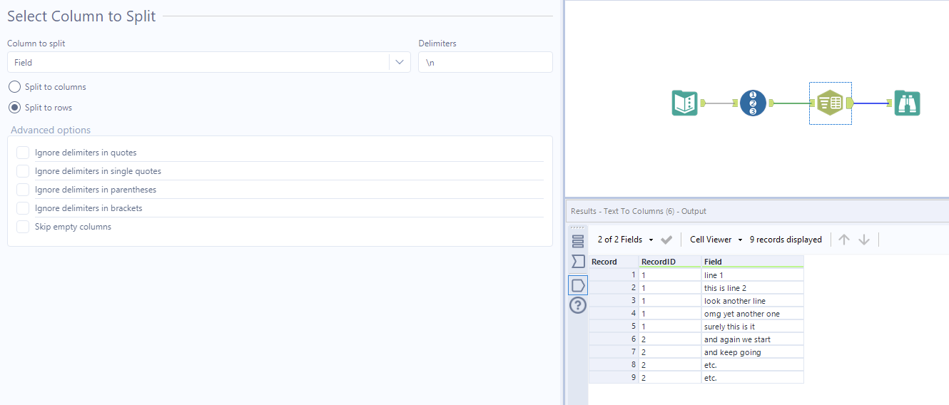Click the RecordID cell in record 7
The image size is (949, 405).
(670, 352)
